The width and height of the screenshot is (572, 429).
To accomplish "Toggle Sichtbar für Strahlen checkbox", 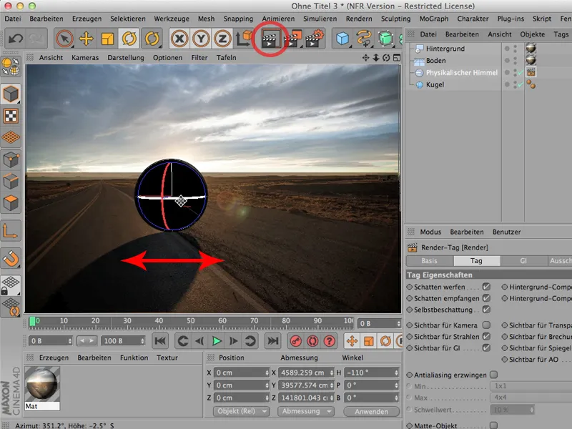I will point(486,336).
